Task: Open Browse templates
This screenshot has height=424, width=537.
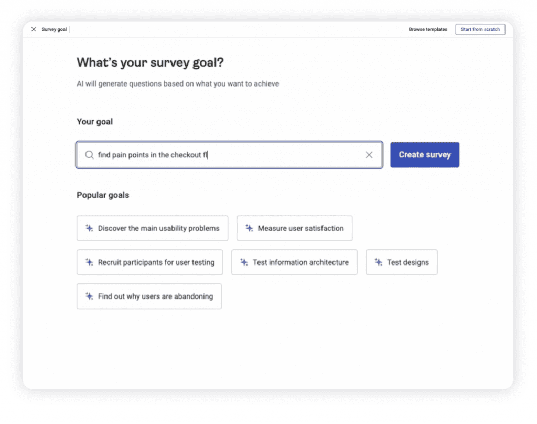Action: pyautogui.click(x=428, y=29)
